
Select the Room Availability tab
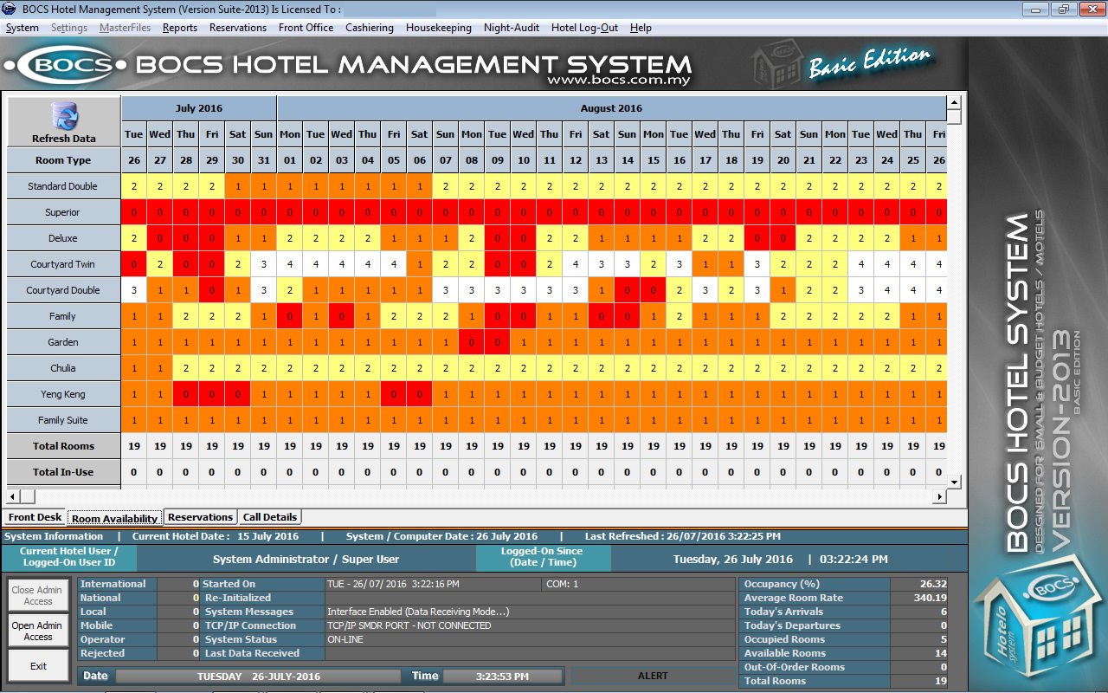(x=115, y=518)
